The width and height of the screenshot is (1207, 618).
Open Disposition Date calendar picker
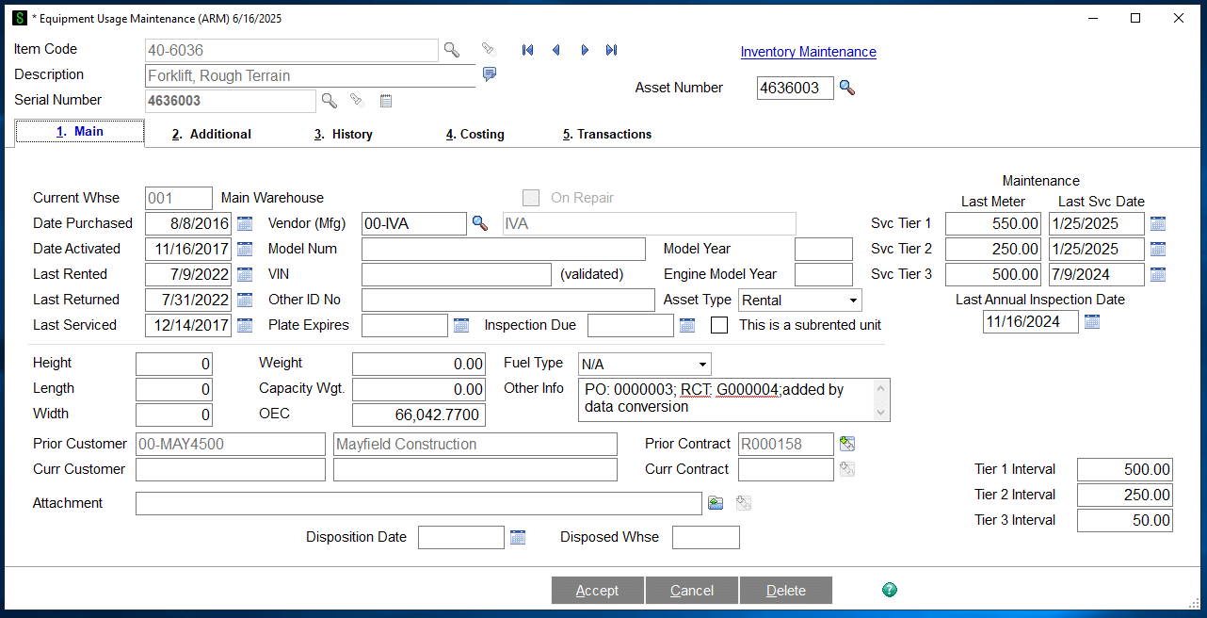[518, 537]
